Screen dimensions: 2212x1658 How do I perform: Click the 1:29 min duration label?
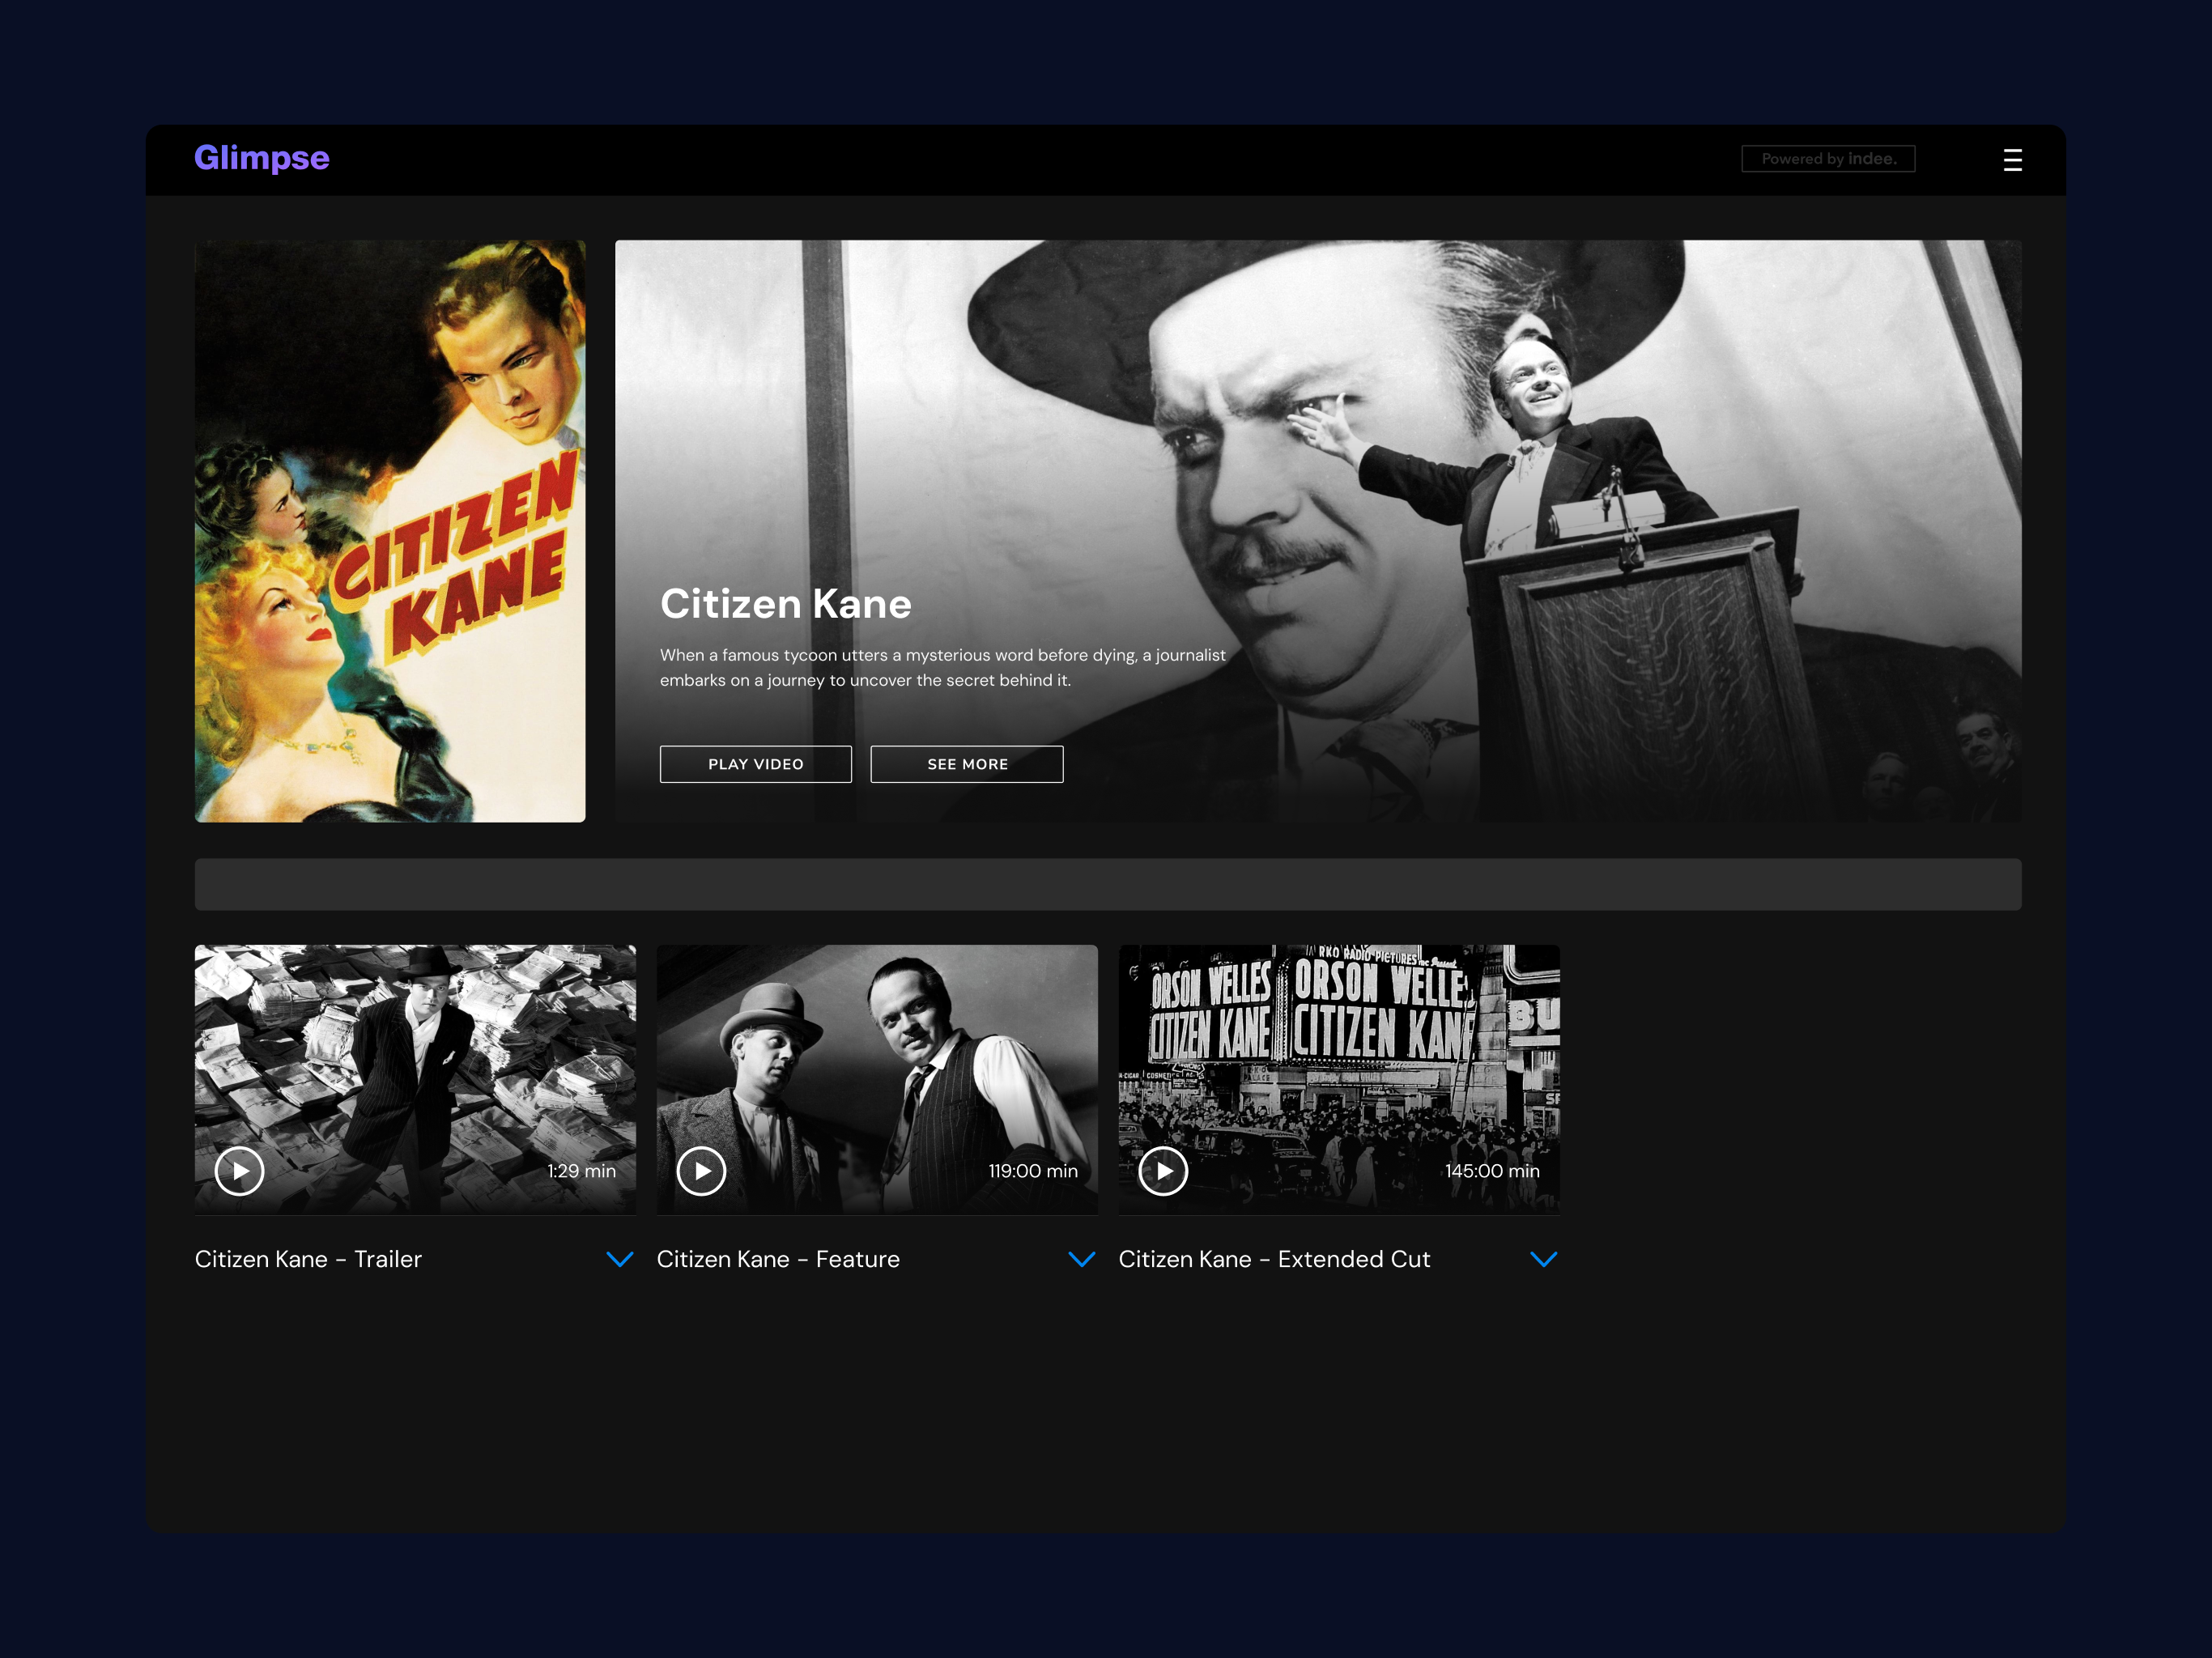pyautogui.click(x=581, y=1171)
